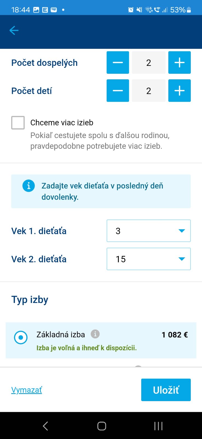Increase Počet dospelých with plus button
202x439 pixels.
179,63
